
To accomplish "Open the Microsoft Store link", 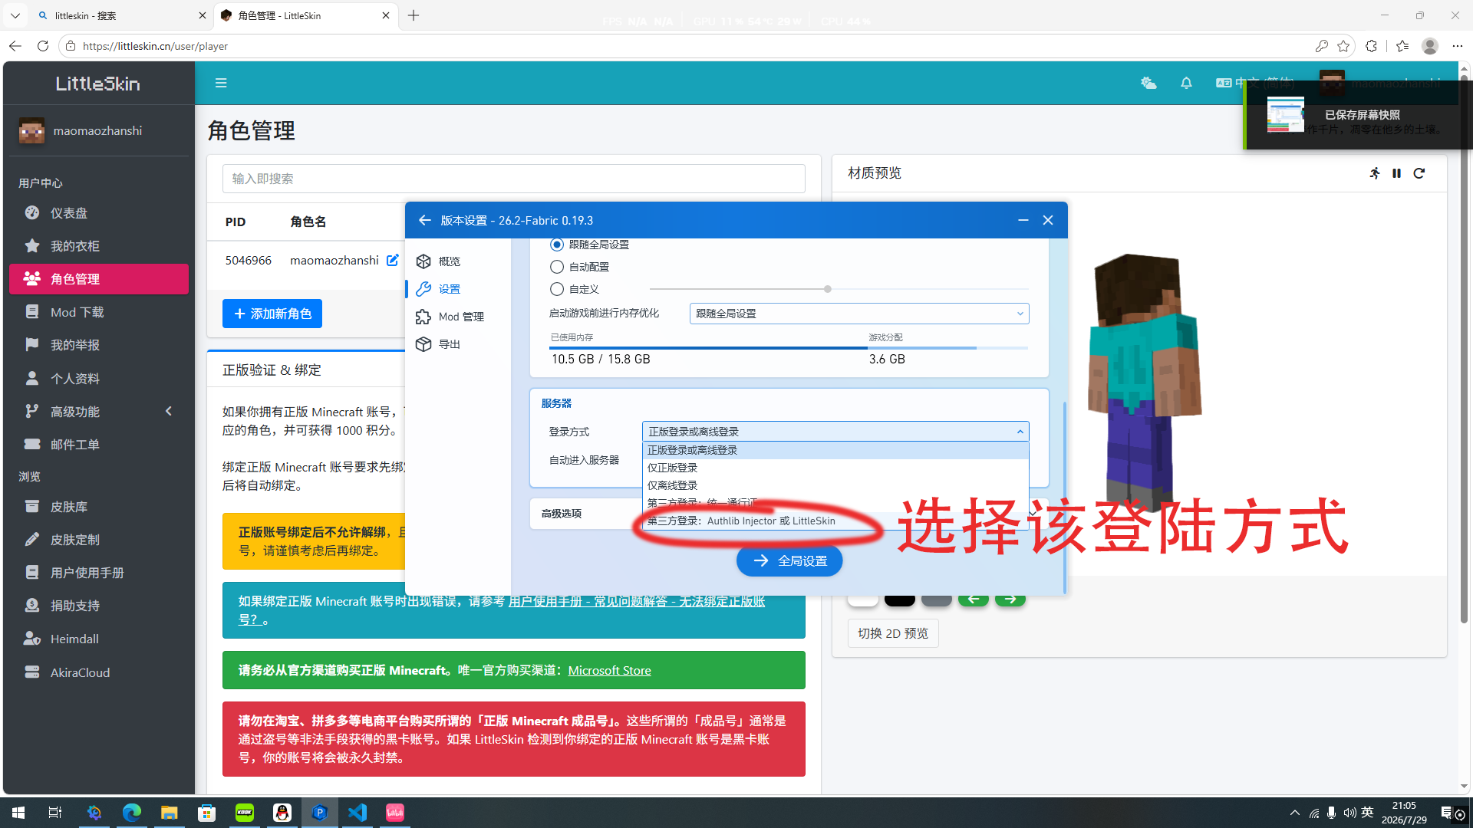I will pos(609,670).
